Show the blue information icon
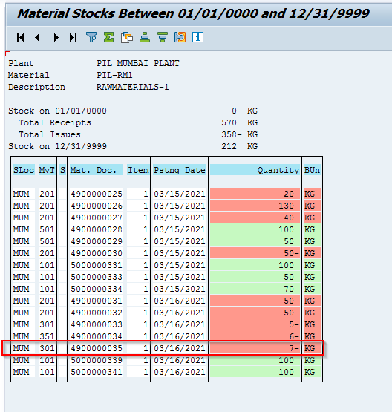392x412 pixels. (197, 37)
